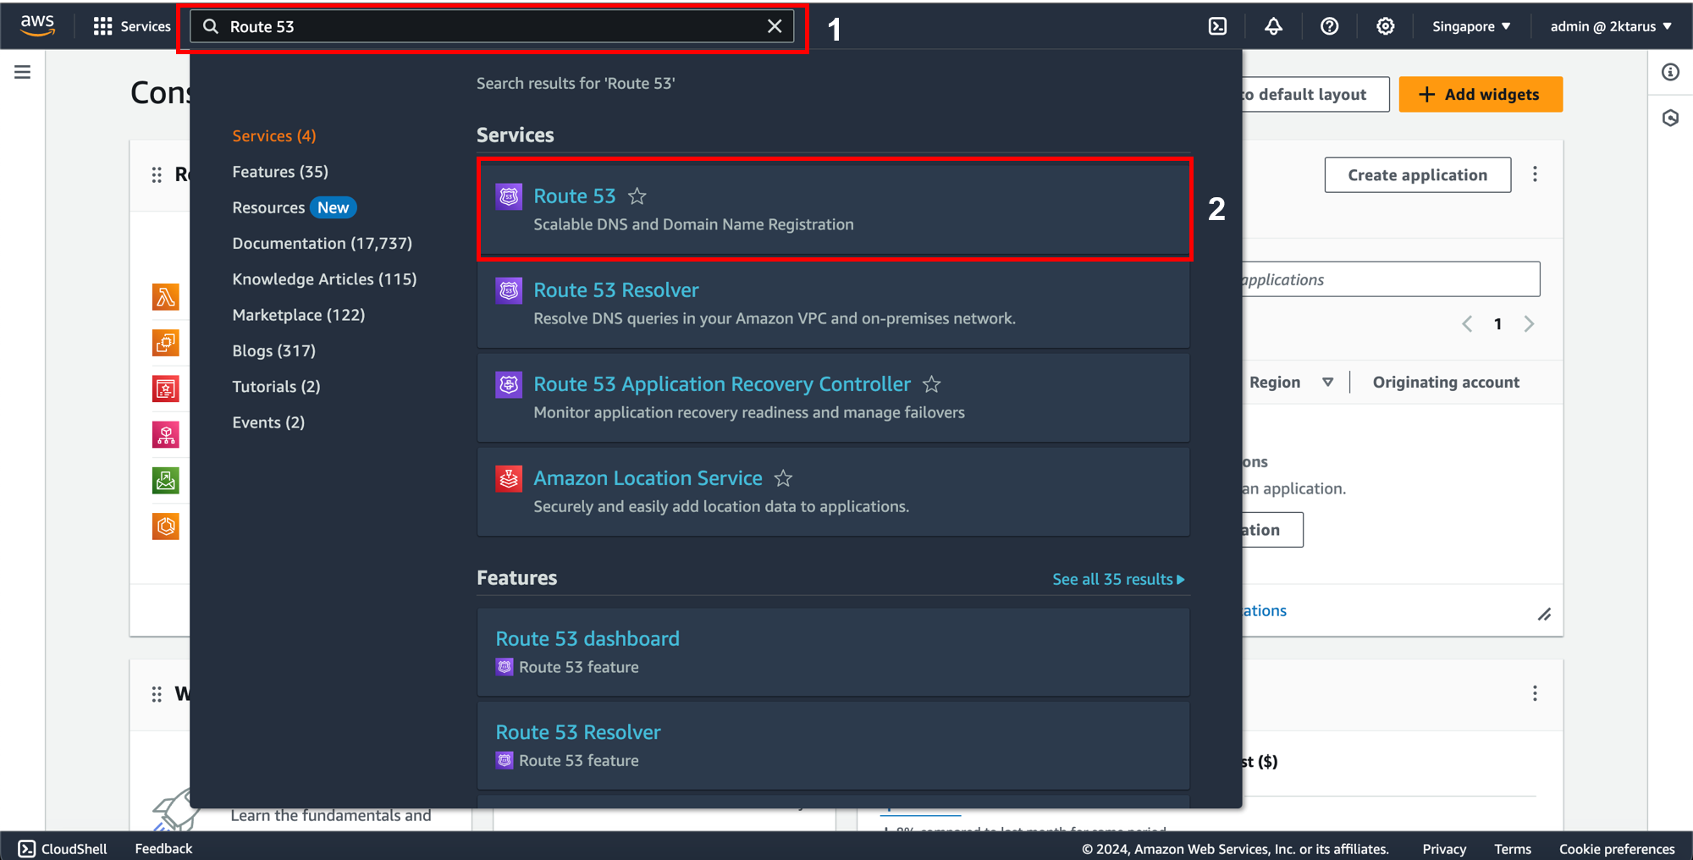
Task: Open CloudShell from the top bar icon
Action: 1217,26
